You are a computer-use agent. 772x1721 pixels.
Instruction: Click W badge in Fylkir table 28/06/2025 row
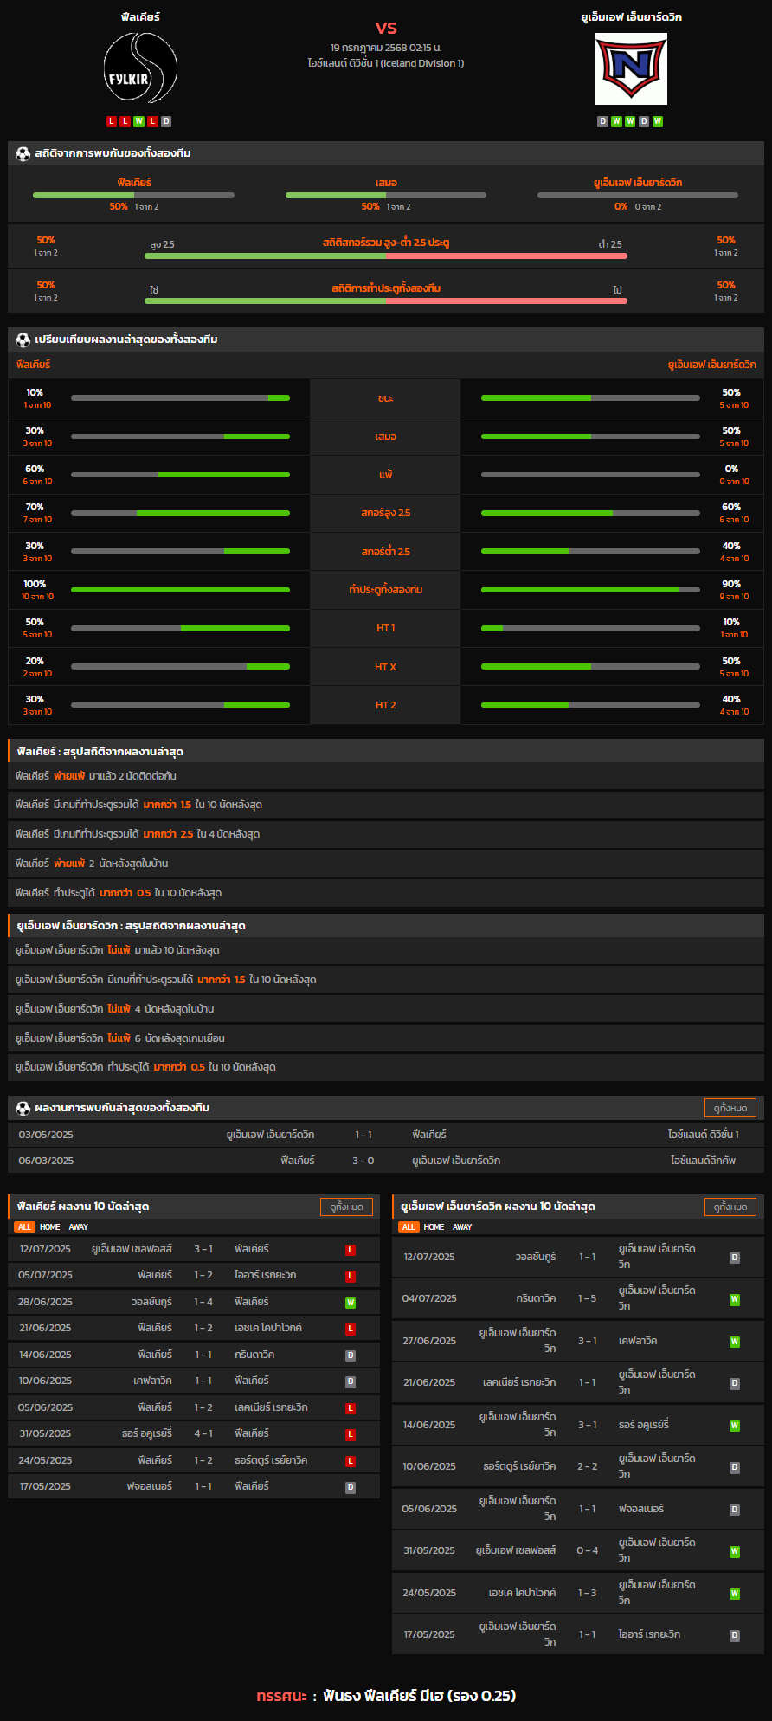(x=351, y=1303)
